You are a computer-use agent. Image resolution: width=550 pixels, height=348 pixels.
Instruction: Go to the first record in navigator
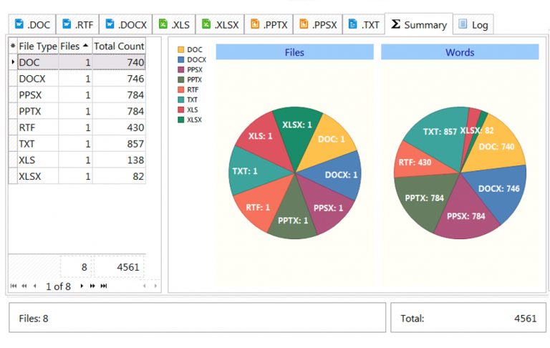coord(14,286)
